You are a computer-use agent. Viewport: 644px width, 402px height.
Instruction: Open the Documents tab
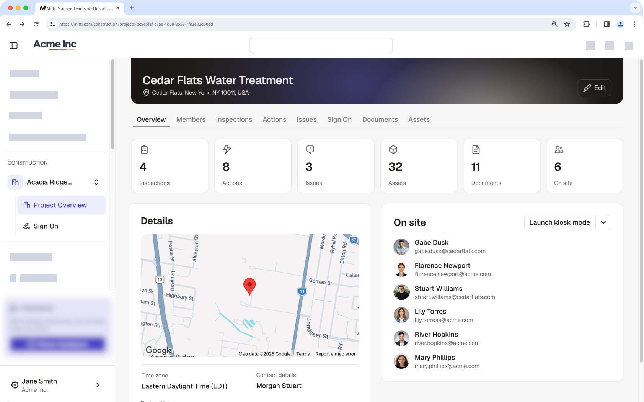pyautogui.click(x=380, y=119)
